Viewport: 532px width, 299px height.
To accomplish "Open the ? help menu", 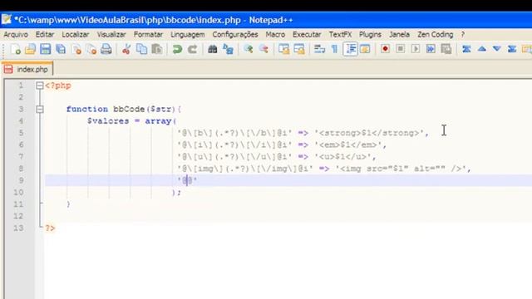I will click(x=463, y=35).
